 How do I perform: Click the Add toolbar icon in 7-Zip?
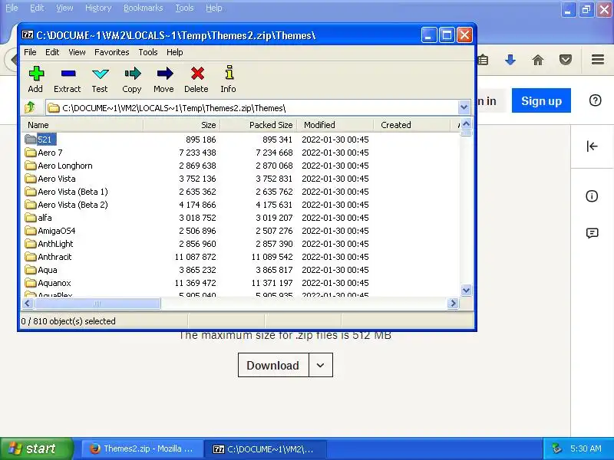pyautogui.click(x=35, y=74)
